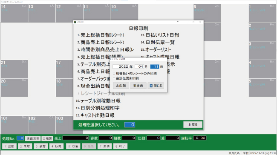The height and width of the screenshot is (155, 277).
Task: Select table tile 18 in the floor map
Action: point(65,88)
